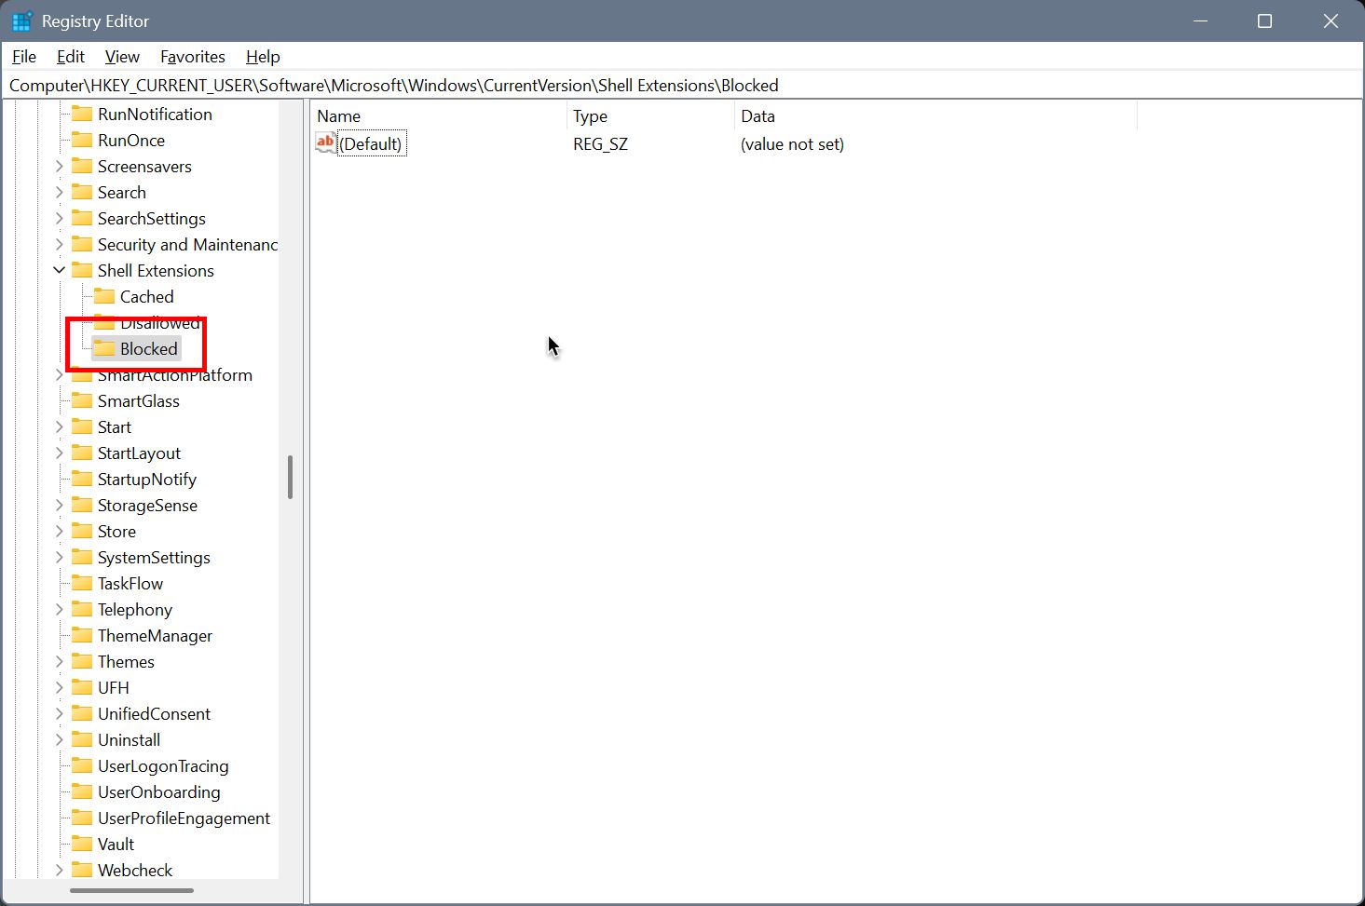Select the Uninstall key label

[130, 740]
